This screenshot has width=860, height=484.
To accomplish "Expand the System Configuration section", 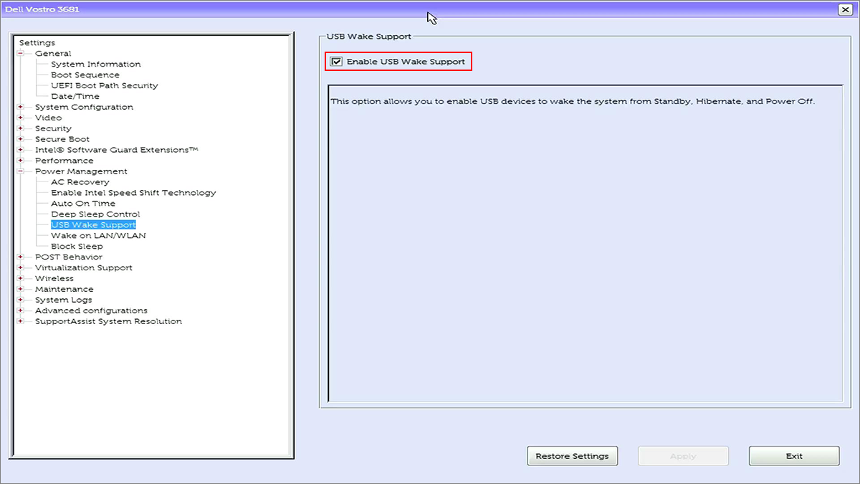I will 21,108.
